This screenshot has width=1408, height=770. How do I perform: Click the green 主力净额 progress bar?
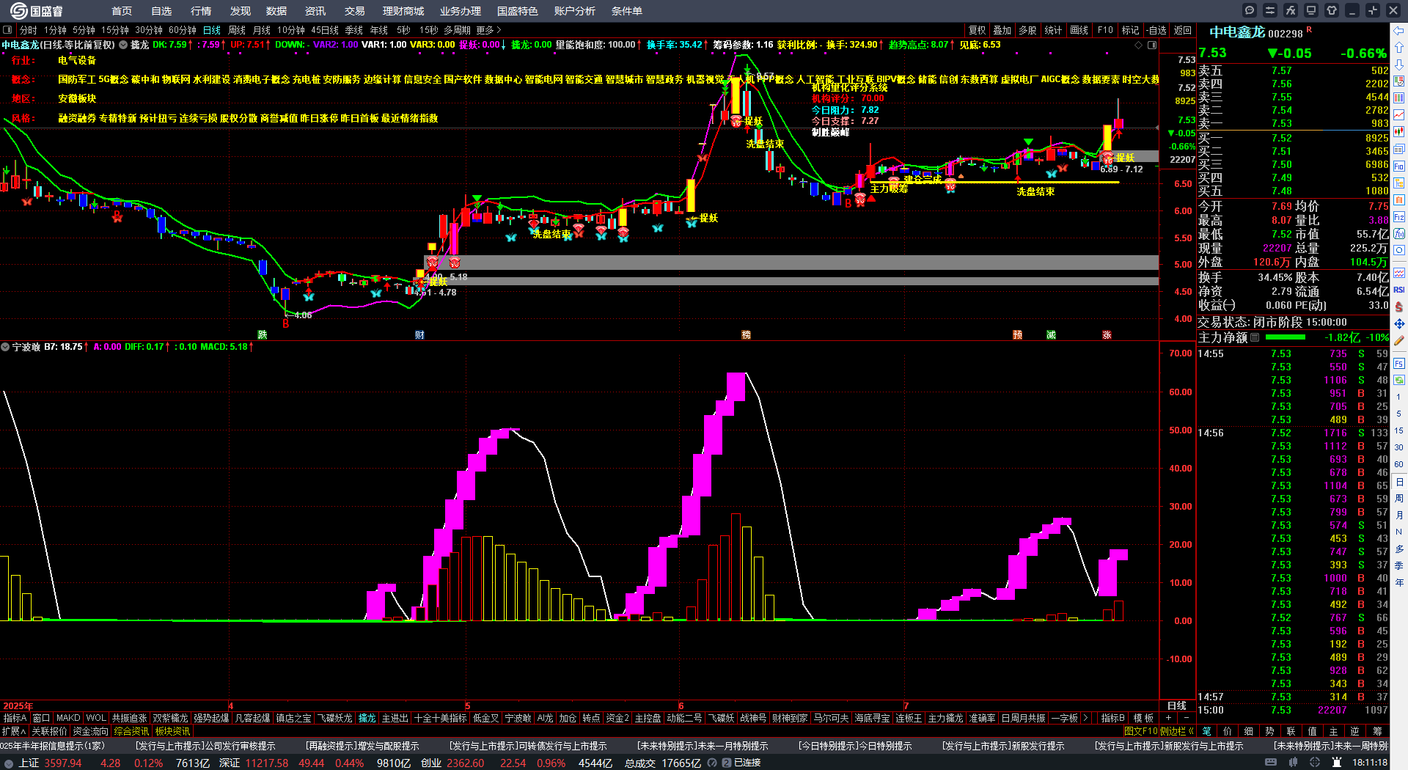click(x=1285, y=337)
